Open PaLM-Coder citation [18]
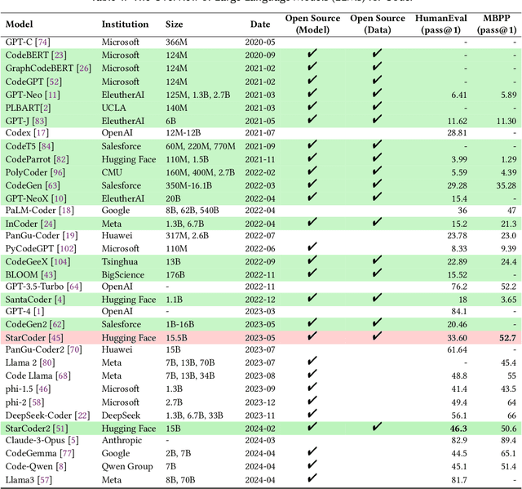Image resolution: width=522 pixels, height=489 pixels. click(x=66, y=210)
